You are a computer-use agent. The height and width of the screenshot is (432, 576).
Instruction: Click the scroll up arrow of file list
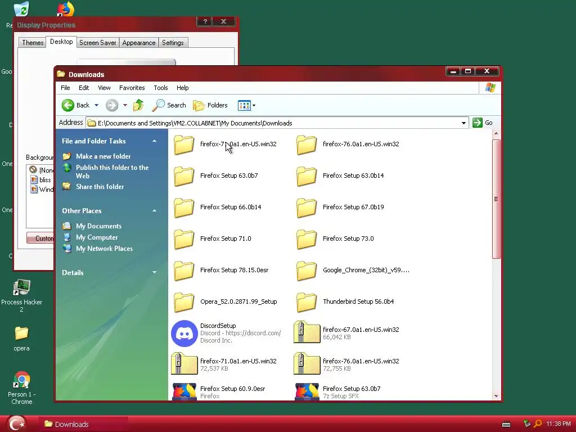point(496,134)
